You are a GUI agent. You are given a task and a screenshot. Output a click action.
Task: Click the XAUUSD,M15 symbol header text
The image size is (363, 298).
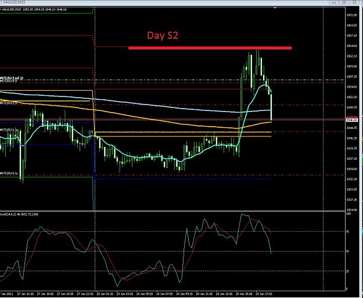point(34,9)
